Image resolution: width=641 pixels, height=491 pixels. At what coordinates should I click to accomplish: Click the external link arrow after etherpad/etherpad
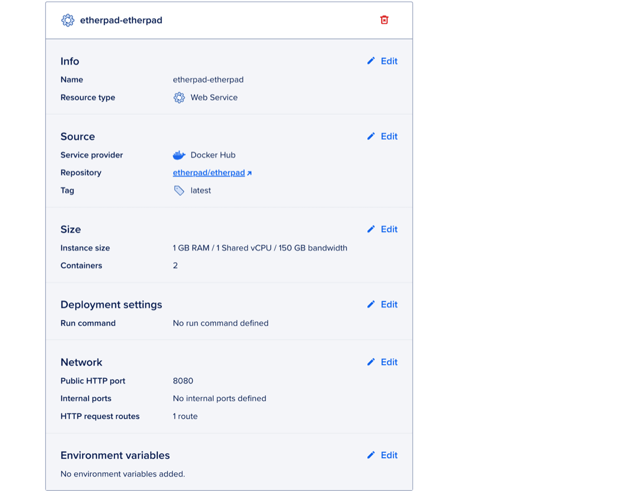pos(249,173)
